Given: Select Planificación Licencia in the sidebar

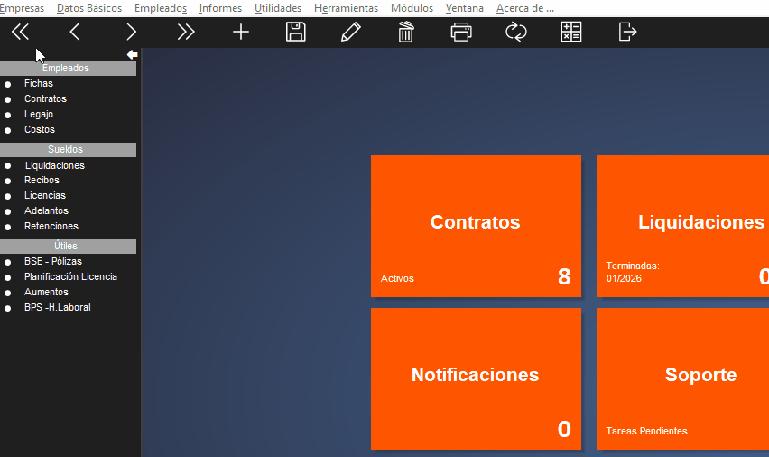Looking at the screenshot, I should tap(70, 276).
